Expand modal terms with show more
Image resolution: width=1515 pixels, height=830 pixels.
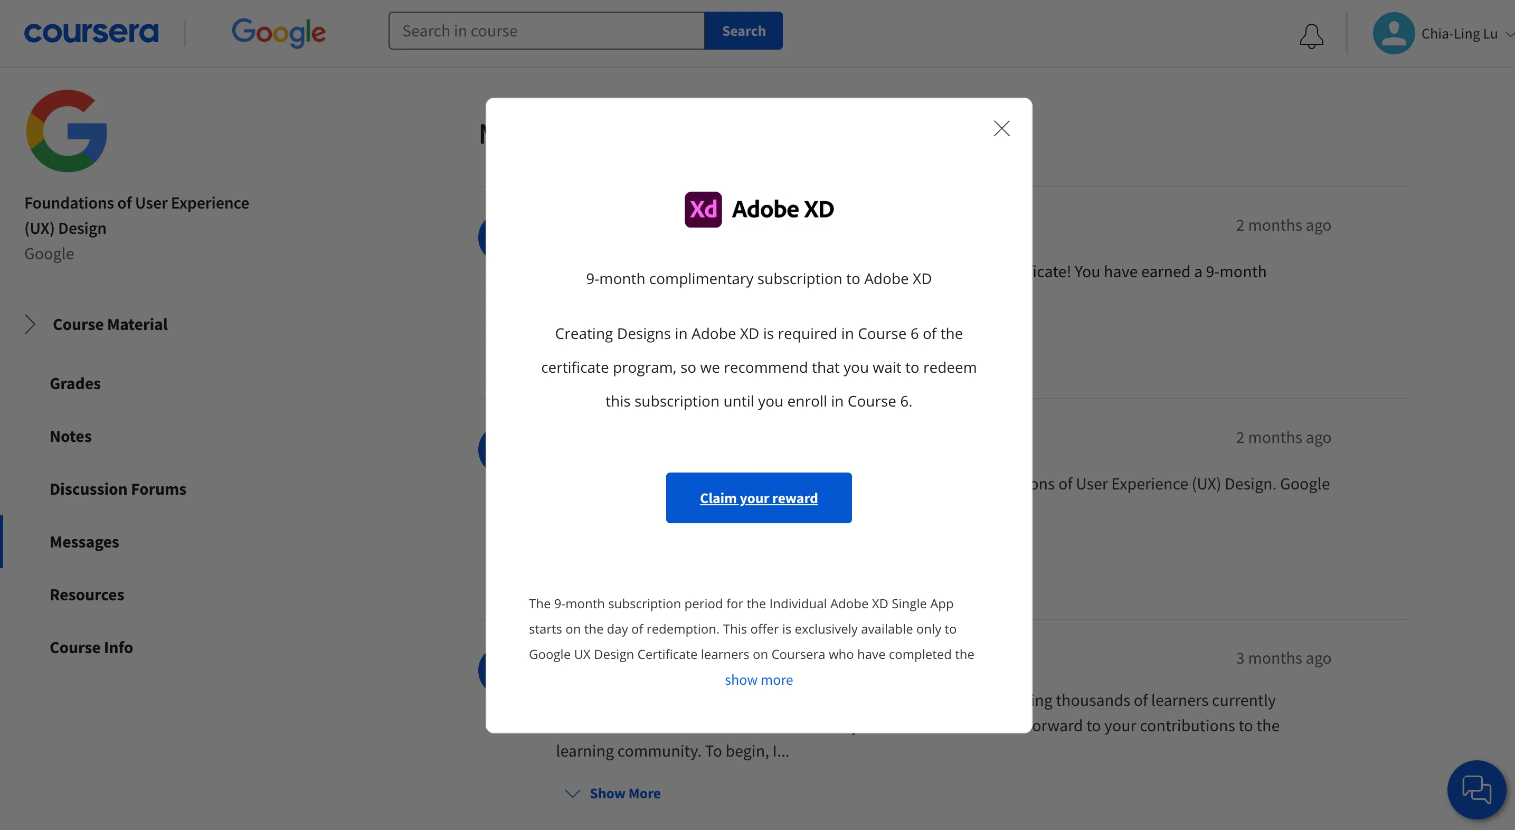click(758, 680)
